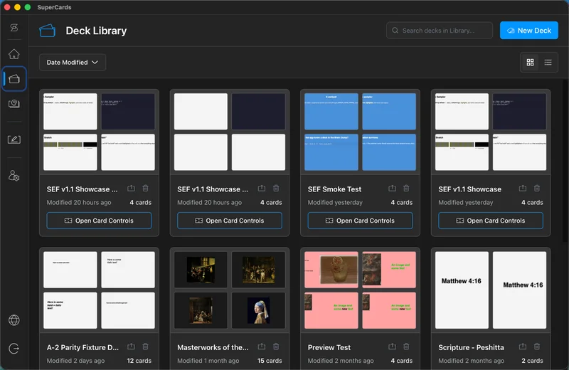
Task: Click the Modified 1 month ago label
Action: pyautogui.click(x=208, y=361)
